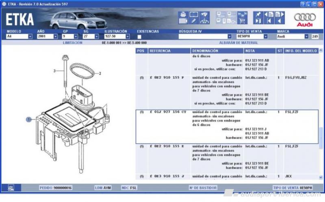325x202 pixels.
Task: Click the chassis range 8E-1-000 001 >> 8E-5-400 000
Action: coord(124,43)
